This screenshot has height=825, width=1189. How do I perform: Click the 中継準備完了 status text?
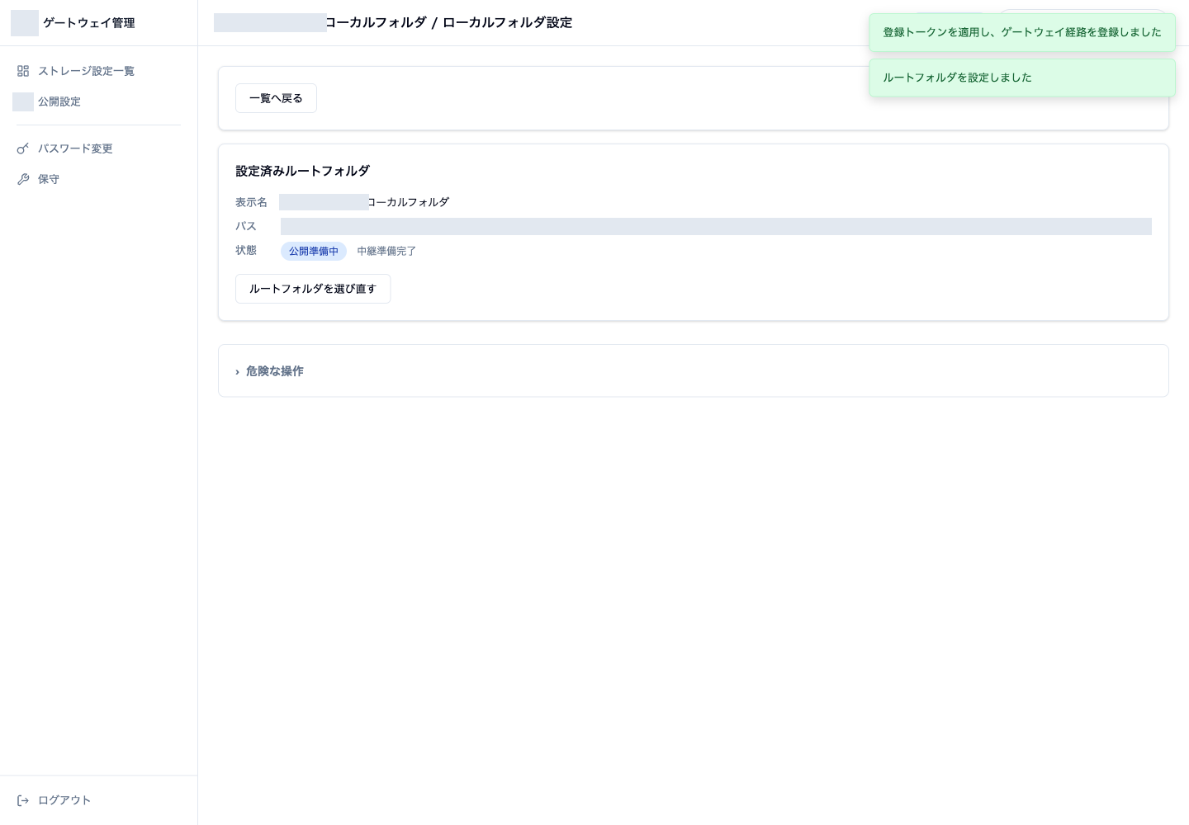386,251
